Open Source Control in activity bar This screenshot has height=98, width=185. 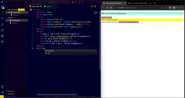point(2,18)
